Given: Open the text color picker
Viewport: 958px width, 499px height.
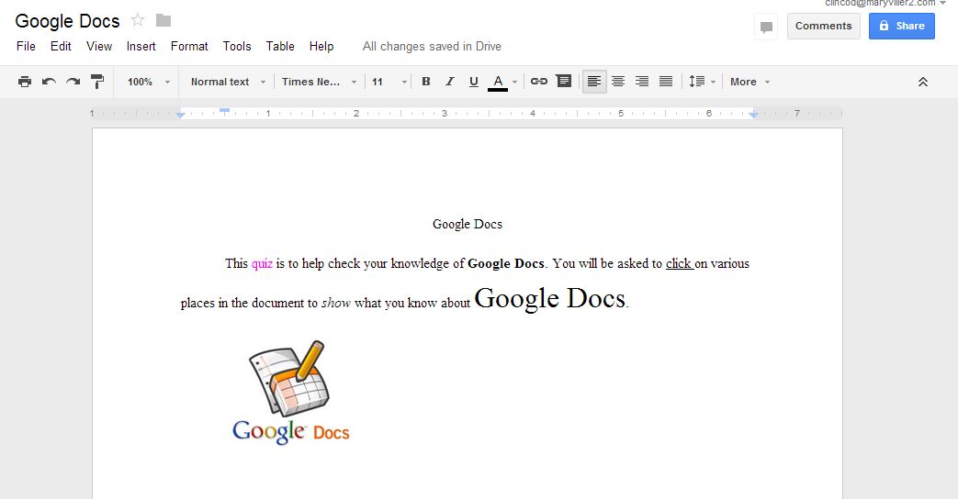Looking at the screenshot, I should [x=498, y=82].
